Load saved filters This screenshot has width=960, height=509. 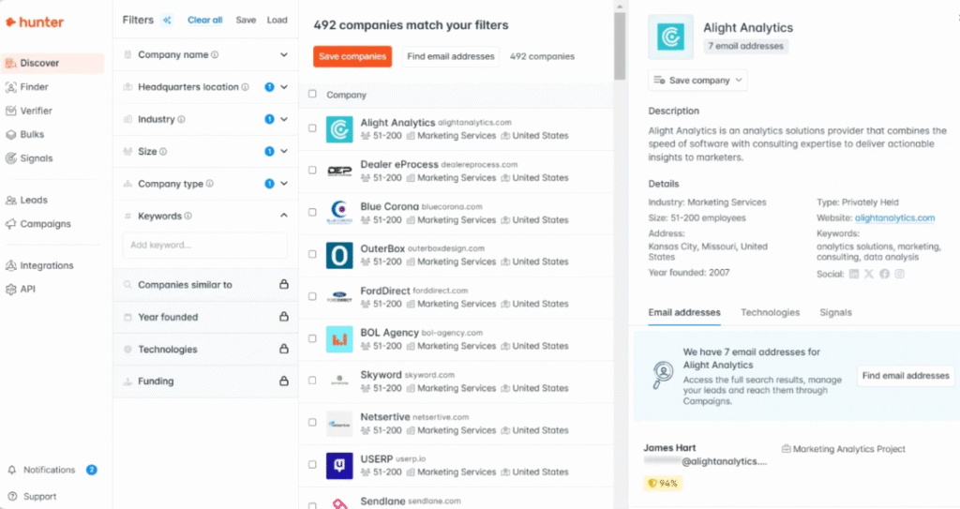click(x=277, y=21)
